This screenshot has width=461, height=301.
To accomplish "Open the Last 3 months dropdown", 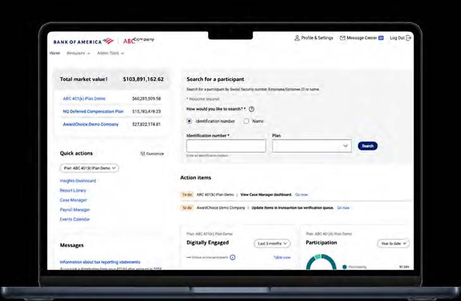I will click(272, 243).
